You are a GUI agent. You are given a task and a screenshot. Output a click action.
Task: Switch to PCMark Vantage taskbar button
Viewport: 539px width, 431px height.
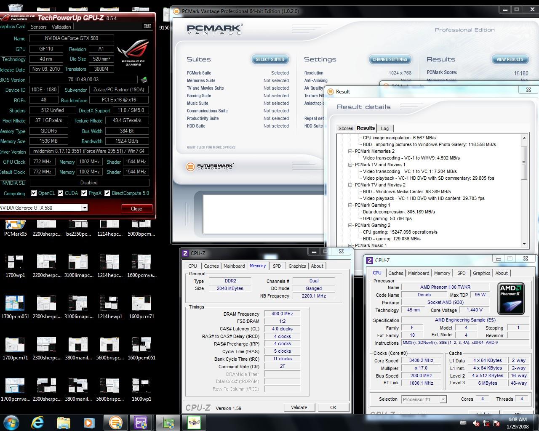click(x=115, y=422)
